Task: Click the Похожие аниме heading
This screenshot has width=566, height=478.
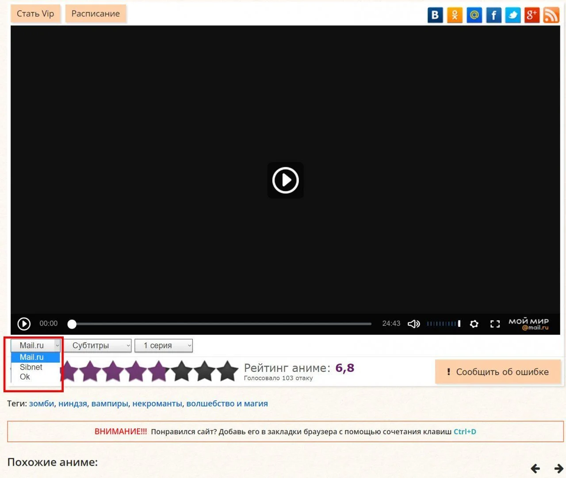Action: (52, 462)
